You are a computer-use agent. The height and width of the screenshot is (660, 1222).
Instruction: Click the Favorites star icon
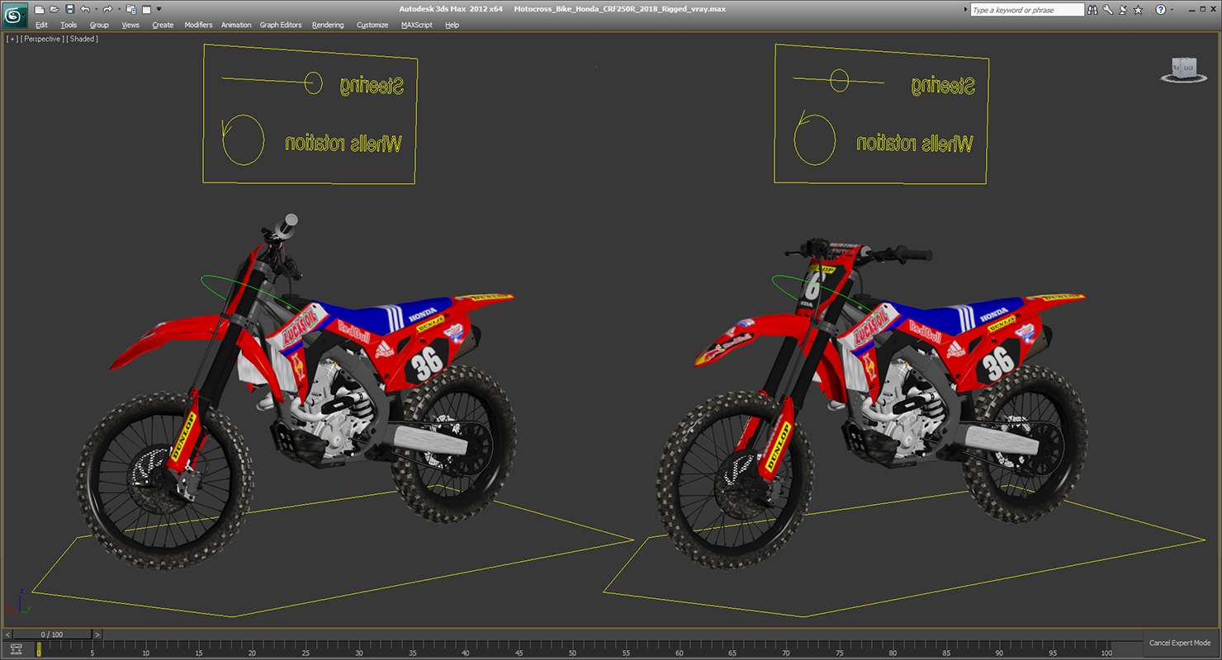pos(1139,10)
